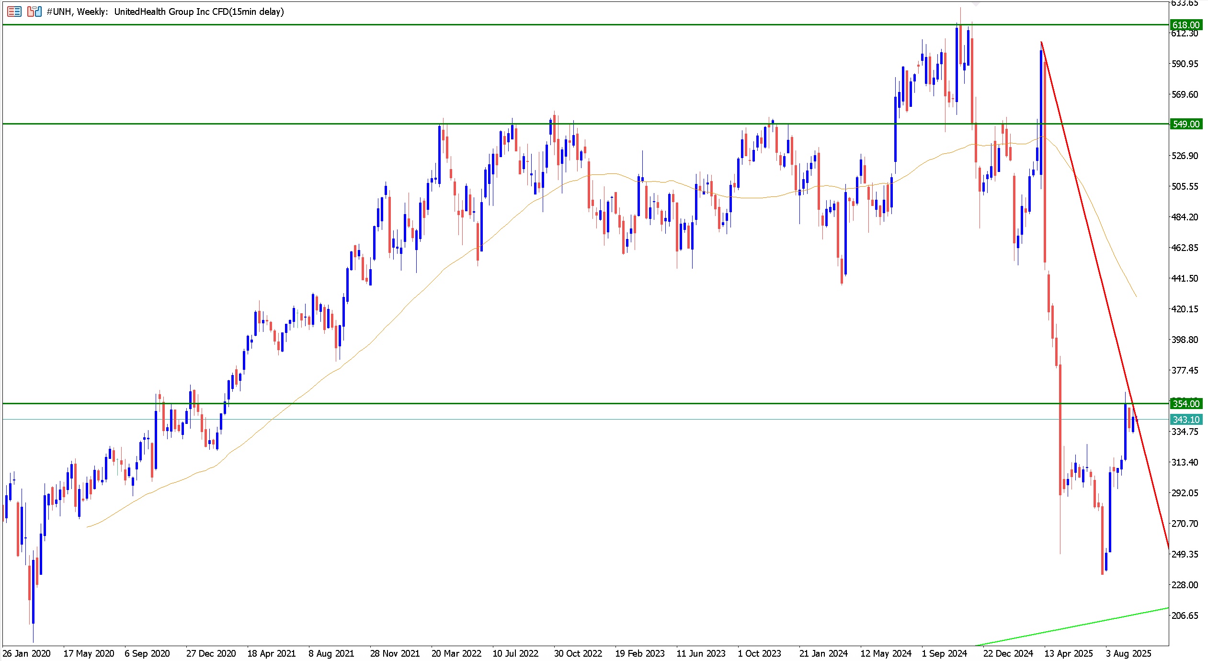Select the 549.00 green price label

tap(1186, 124)
